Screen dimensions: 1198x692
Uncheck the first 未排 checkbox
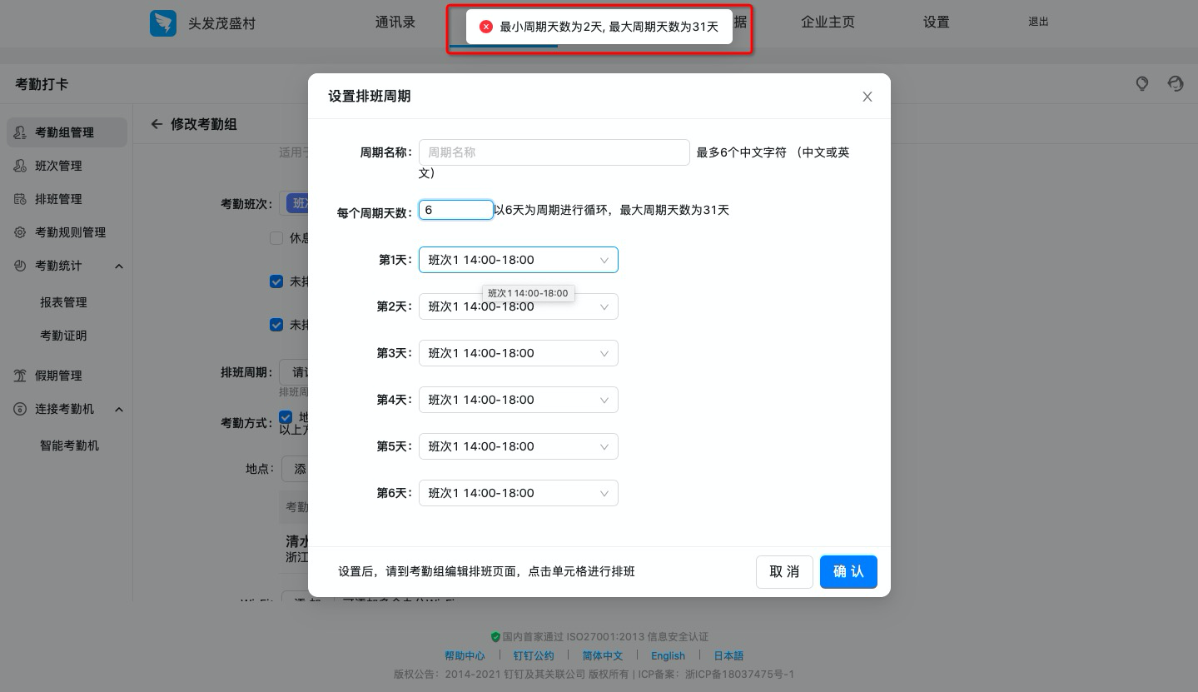[x=276, y=281]
